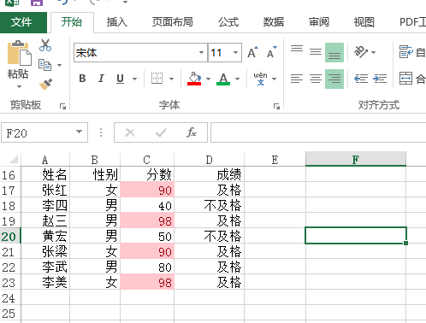Select column C header

147,160
